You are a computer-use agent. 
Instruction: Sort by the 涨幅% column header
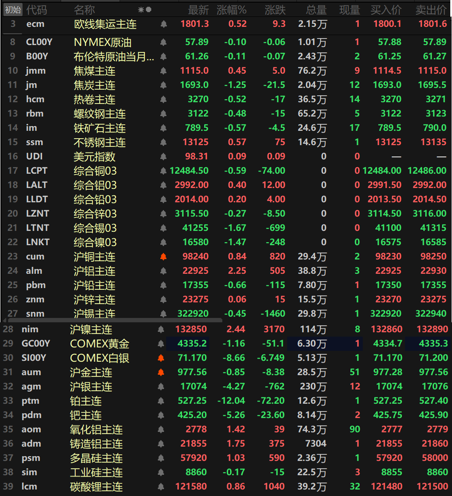[231, 10]
